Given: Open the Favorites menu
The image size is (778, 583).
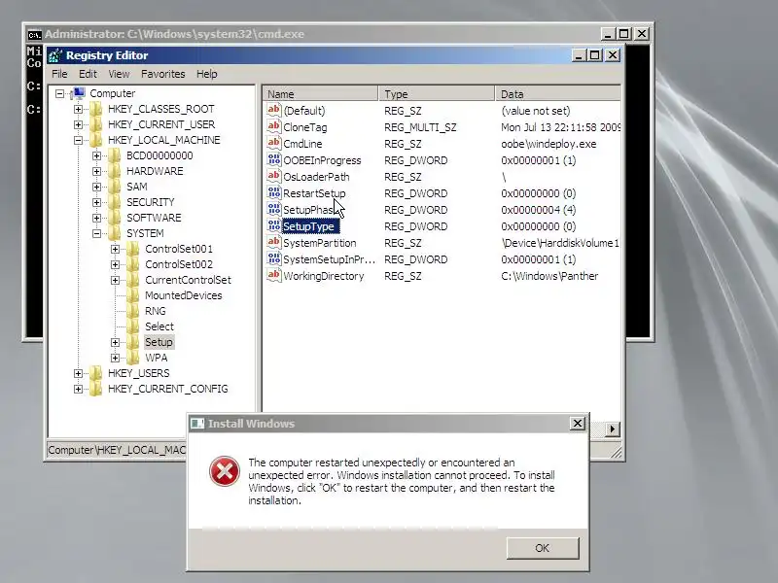Looking at the screenshot, I should pos(162,74).
